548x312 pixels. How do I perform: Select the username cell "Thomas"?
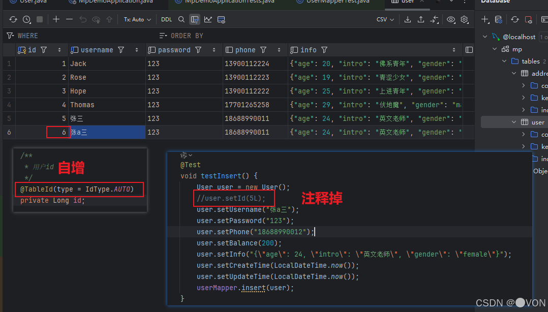(x=107, y=105)
